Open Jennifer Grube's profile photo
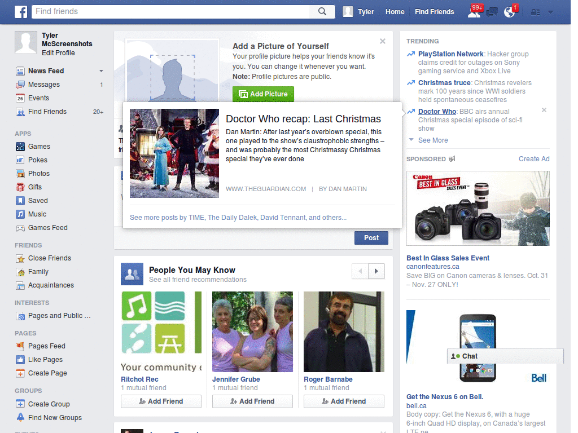Screen dimensions: 578x433 pyautogui.click(x=252, y=332)
